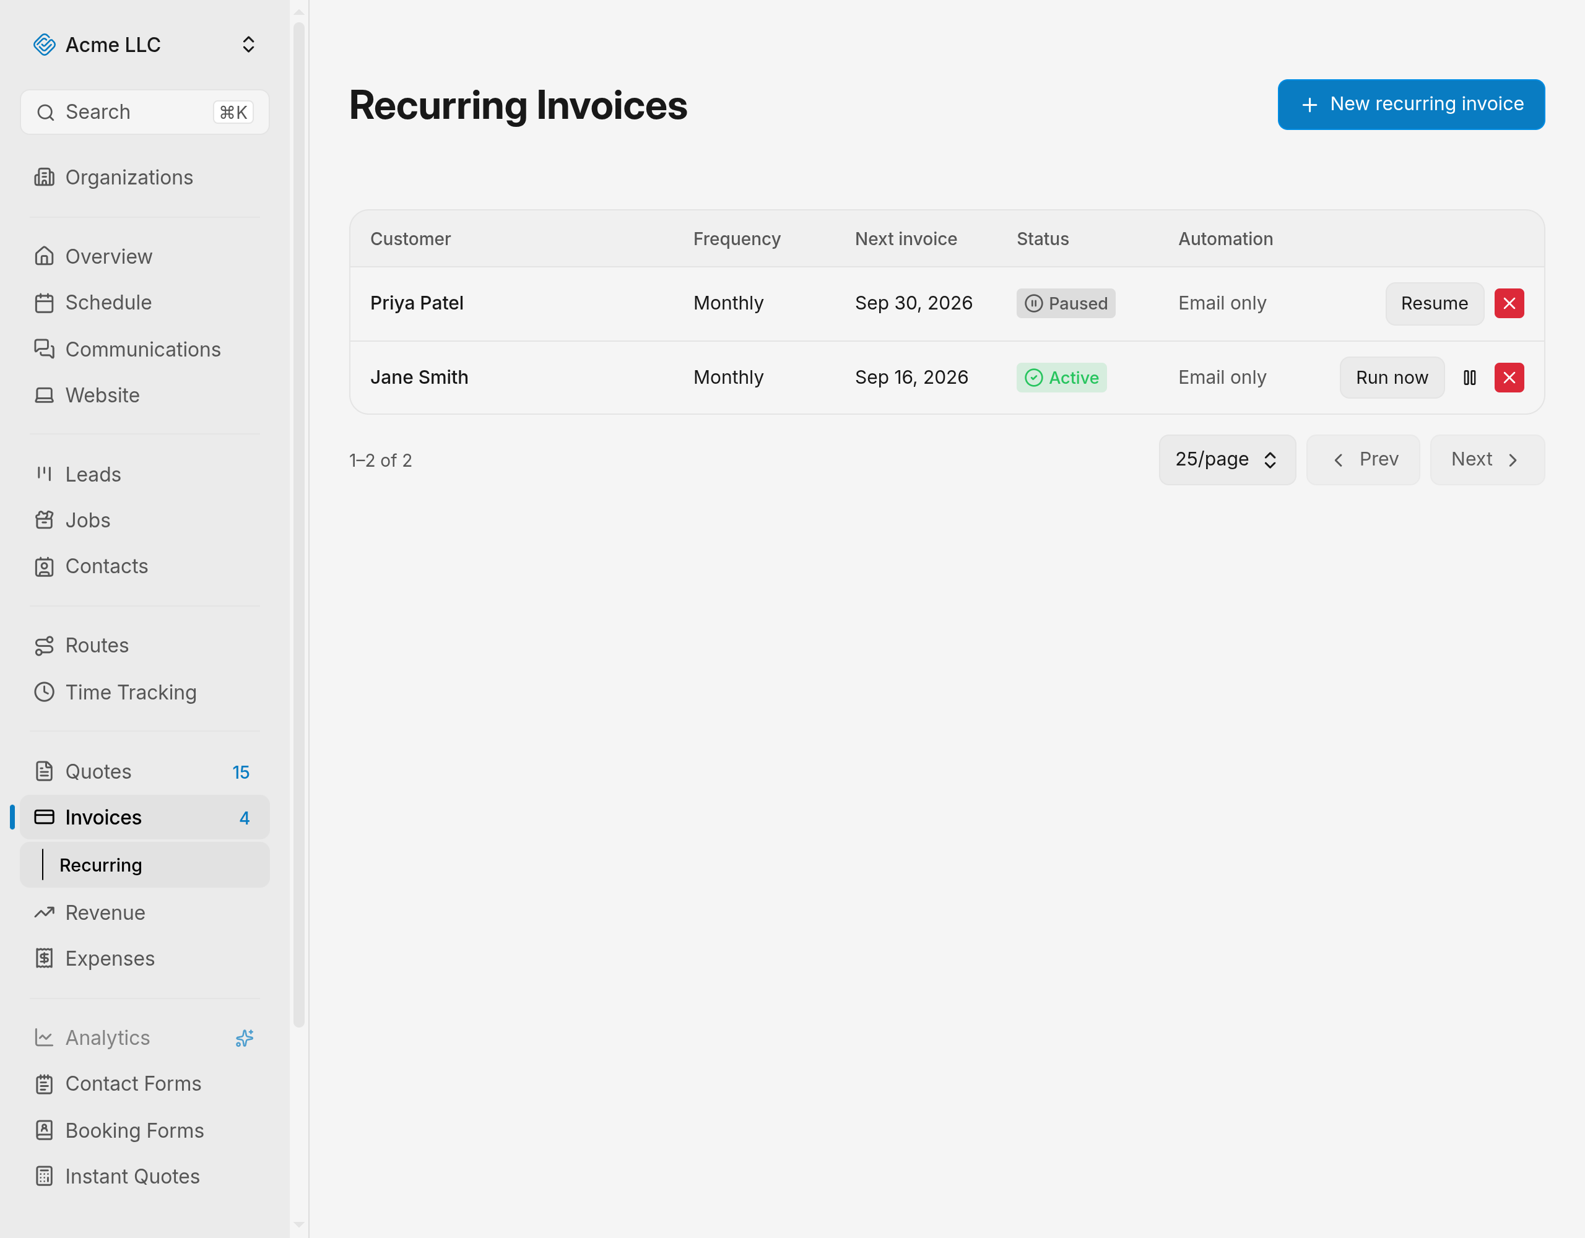Click the Routes icon in sidebar

tap(45, 645)
